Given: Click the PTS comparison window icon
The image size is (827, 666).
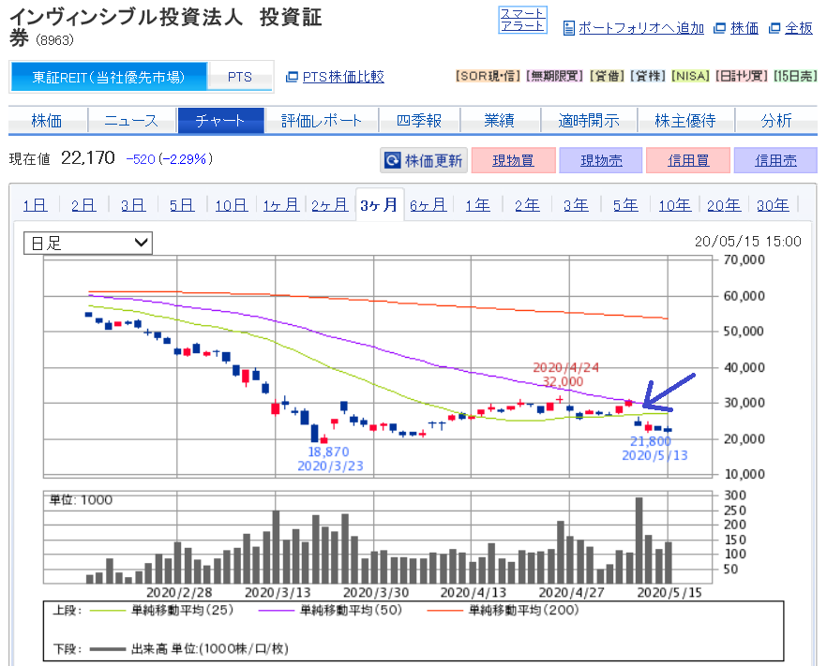Looking at the screenshot, I should coord(292,77).
